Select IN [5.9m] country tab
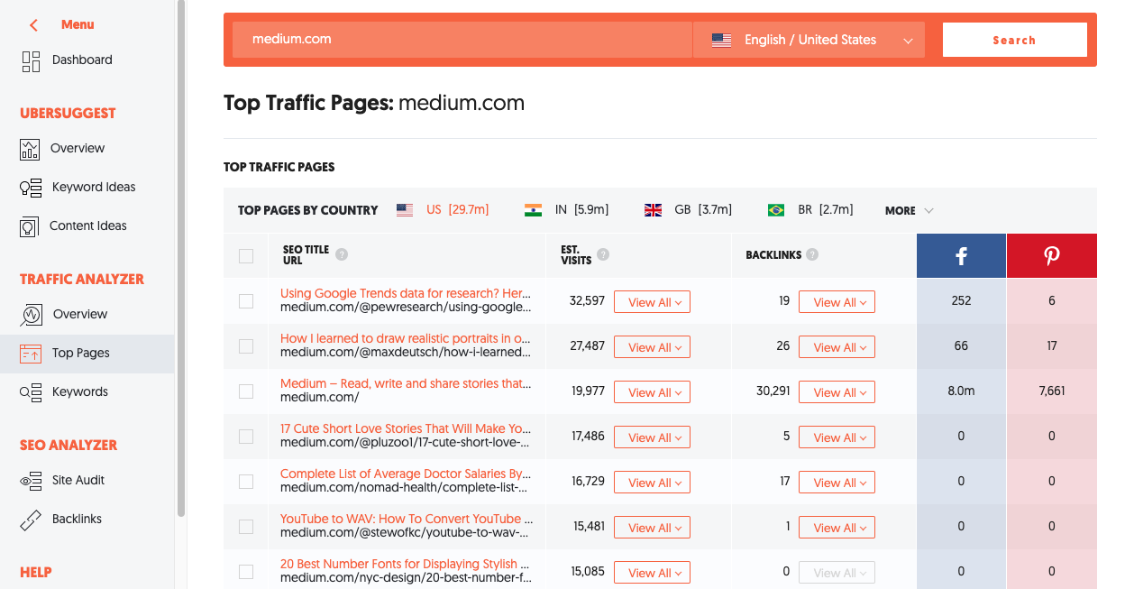Viewport: 1125px width, 589px height. tap(567, 209)
